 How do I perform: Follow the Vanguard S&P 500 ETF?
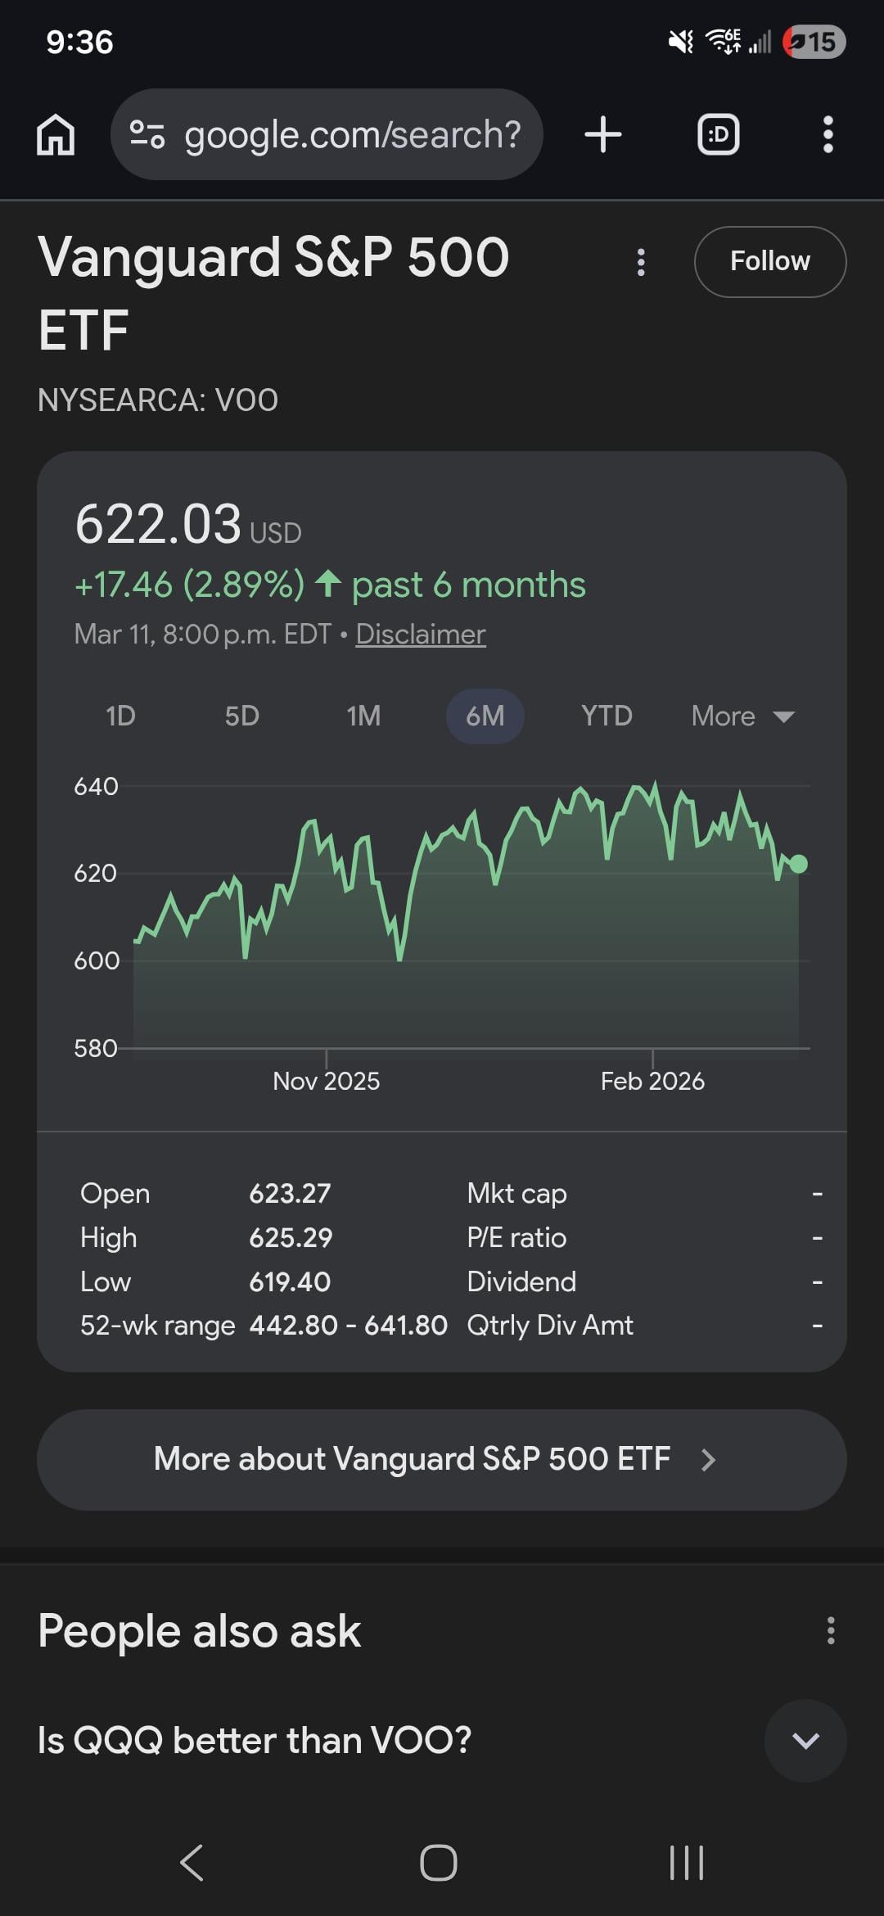[769, 261]
